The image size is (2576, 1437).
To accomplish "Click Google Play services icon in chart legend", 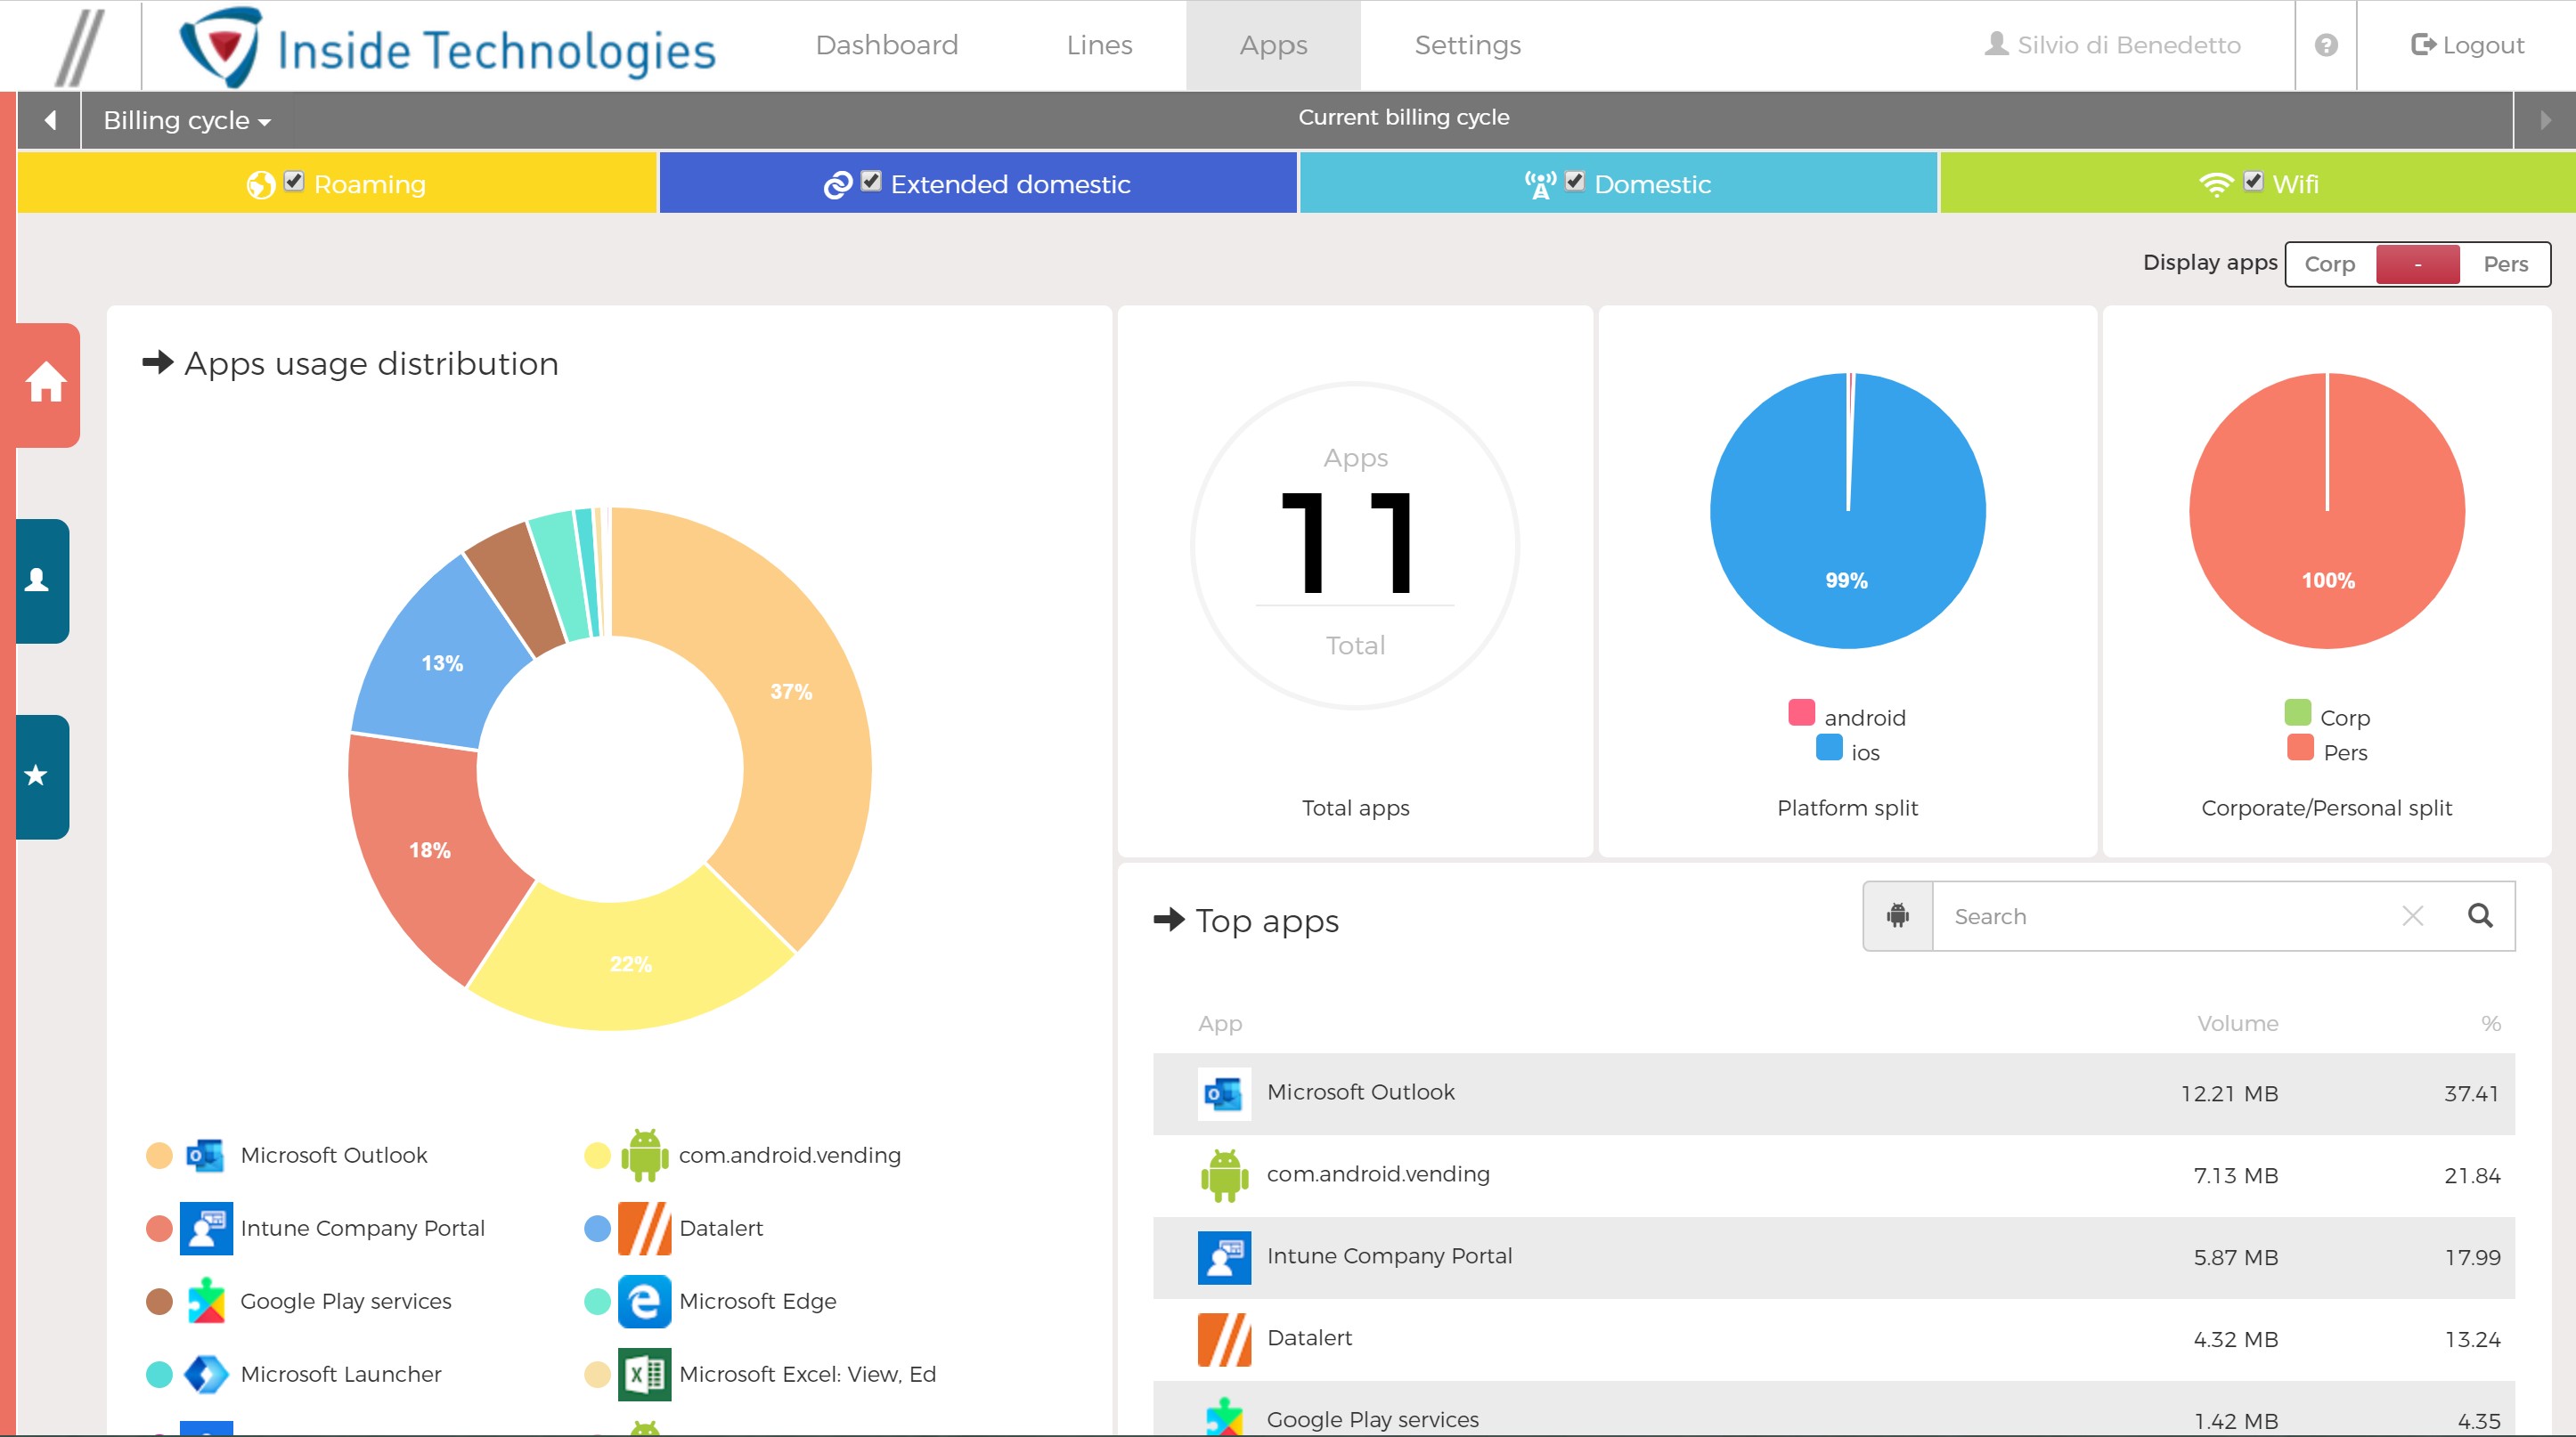I will 206,1301.
